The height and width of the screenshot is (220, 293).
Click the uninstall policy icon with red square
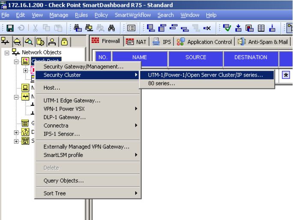(x=249, y=28)
